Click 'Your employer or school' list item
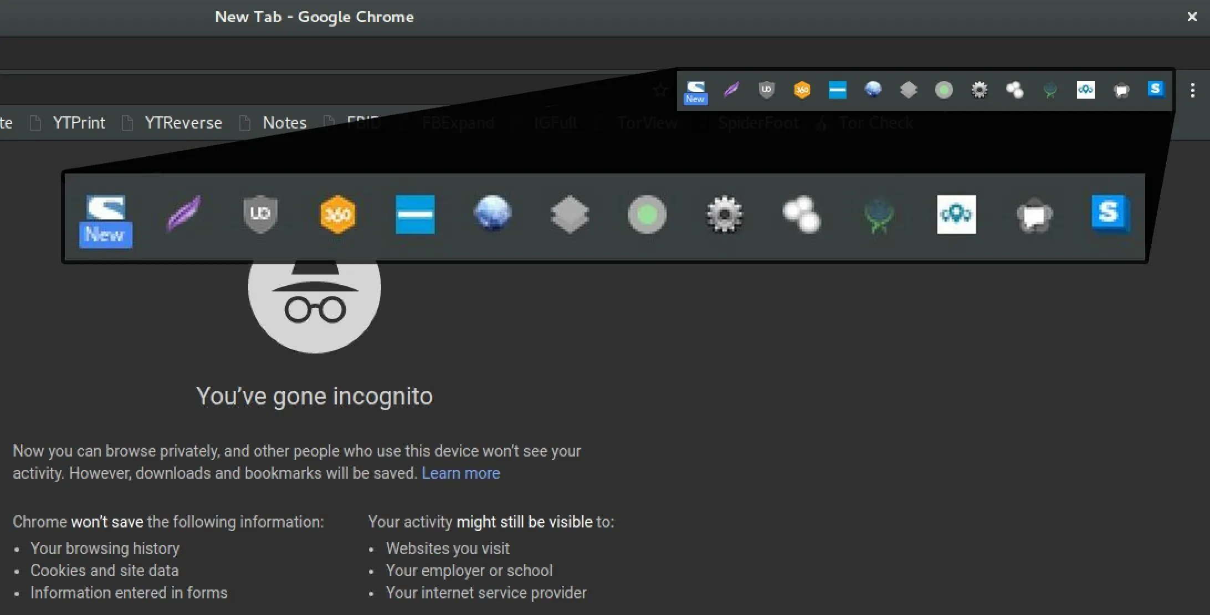The height and width of the screenshot is (615, 1210). pyautogui.click(x=469, y=571)
